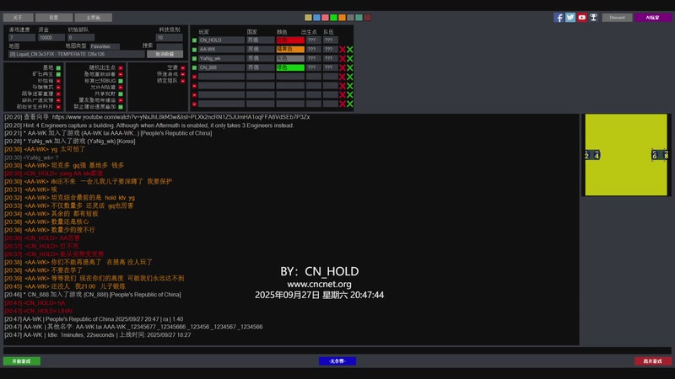Screen dimensions: 675x379
Task: Pick the pink chat color swatch
Action: 325,18
